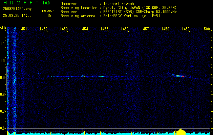Click the 1.1 kHz axis value

coord(3,44)
